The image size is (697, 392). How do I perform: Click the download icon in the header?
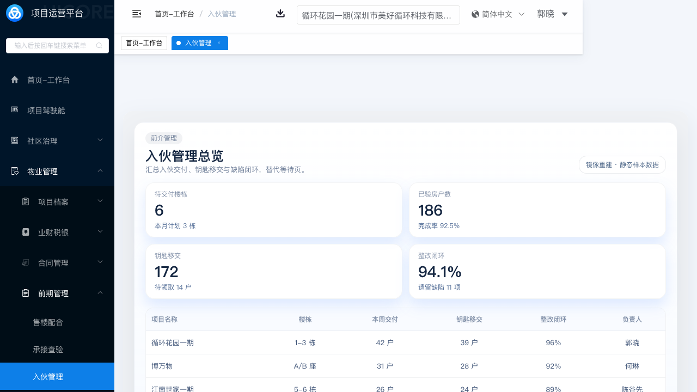pyautogui.click(x=280, y=14)
